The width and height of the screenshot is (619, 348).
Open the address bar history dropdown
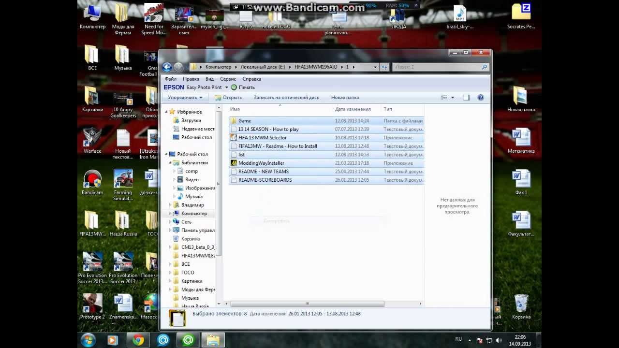pyautogui.click(x=375, y=67)
